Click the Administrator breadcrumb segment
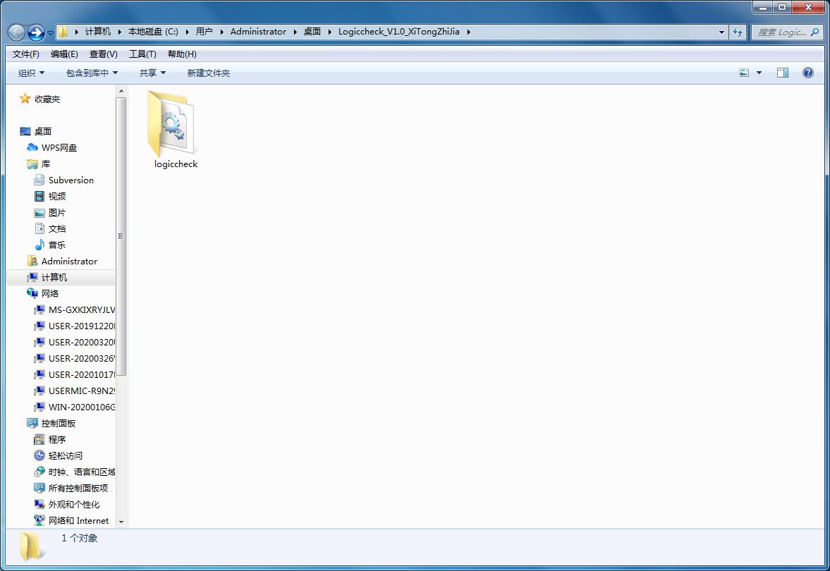 [x=258, y=32]
